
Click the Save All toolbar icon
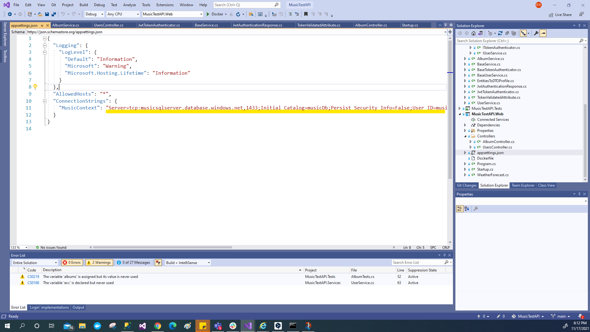(x=54, y=14)
